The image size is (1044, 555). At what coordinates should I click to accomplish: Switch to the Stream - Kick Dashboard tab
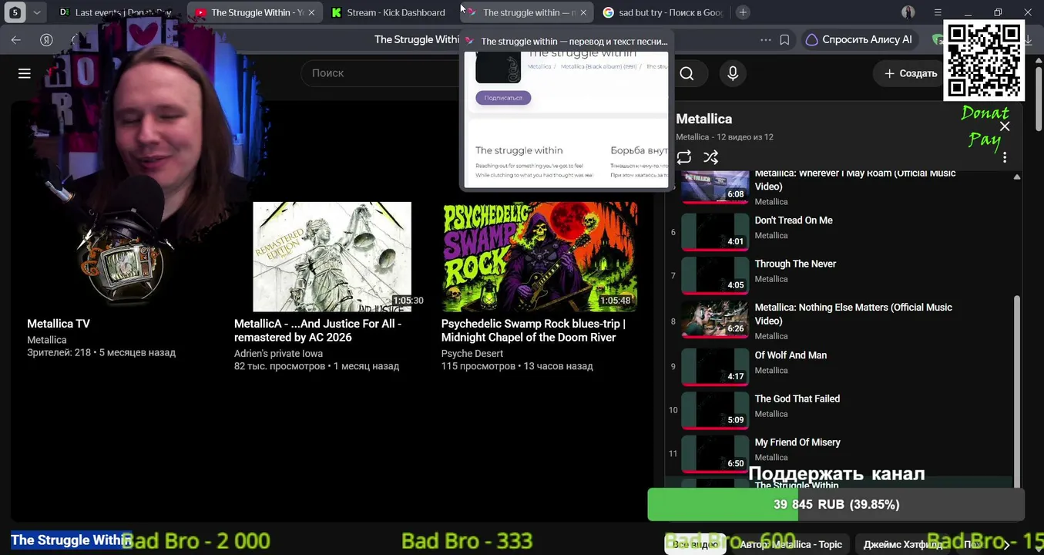click(389, 12)
